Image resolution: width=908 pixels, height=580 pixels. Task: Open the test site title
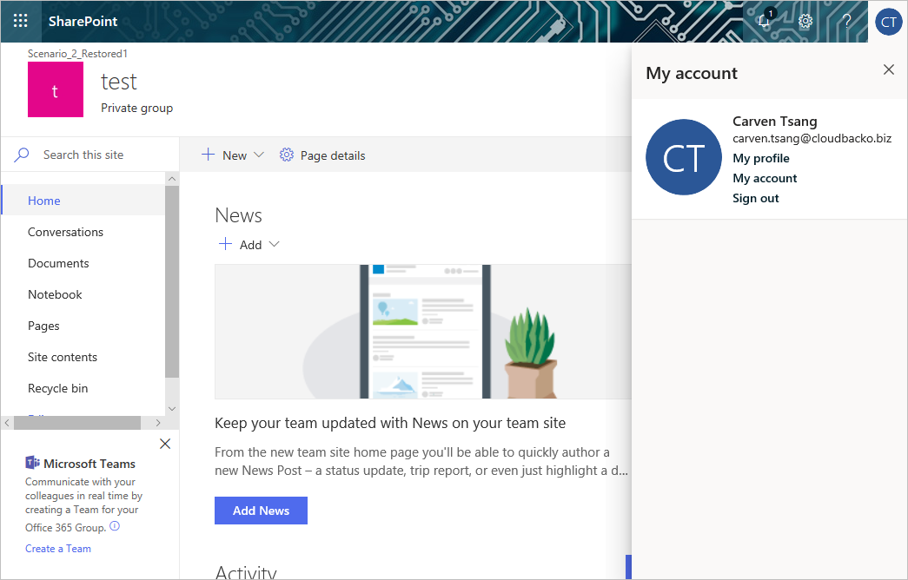coord(119,82)
